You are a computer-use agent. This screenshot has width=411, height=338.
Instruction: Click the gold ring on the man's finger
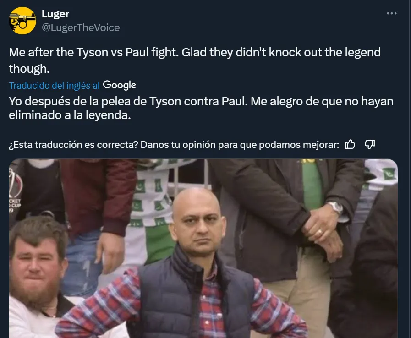pos(320,232)
